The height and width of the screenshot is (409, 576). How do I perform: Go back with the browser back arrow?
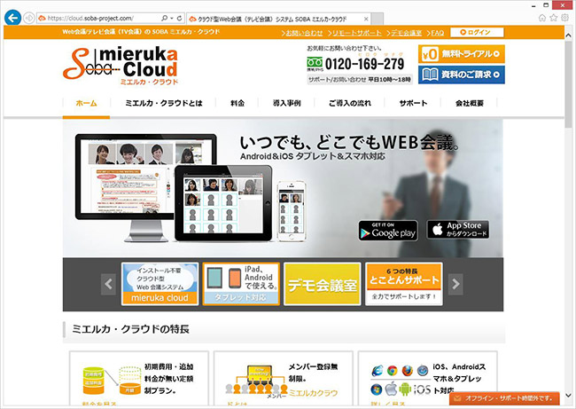(x=13, y=17)
